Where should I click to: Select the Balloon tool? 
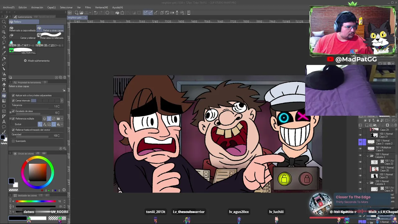click(x=4, y=127)
